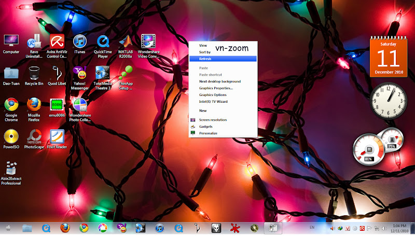Choose Gadgets in the context menu
415x236 pixels.
click(223, 127)
